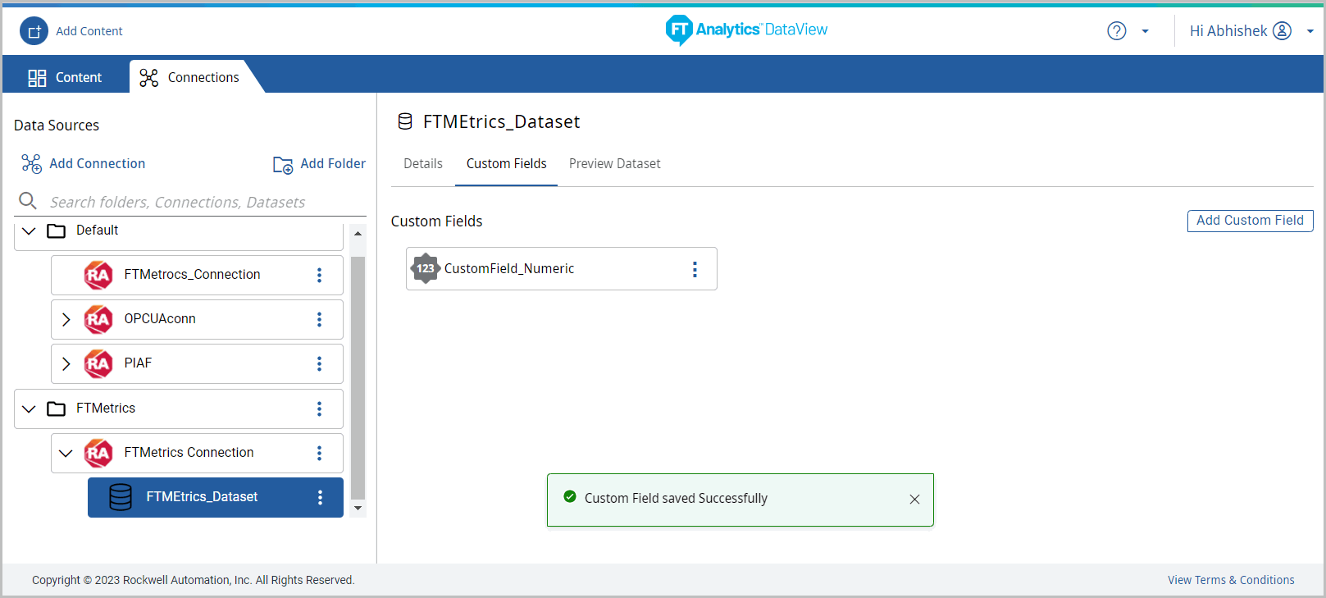Click the search magnifier icon

coord(28,201)
